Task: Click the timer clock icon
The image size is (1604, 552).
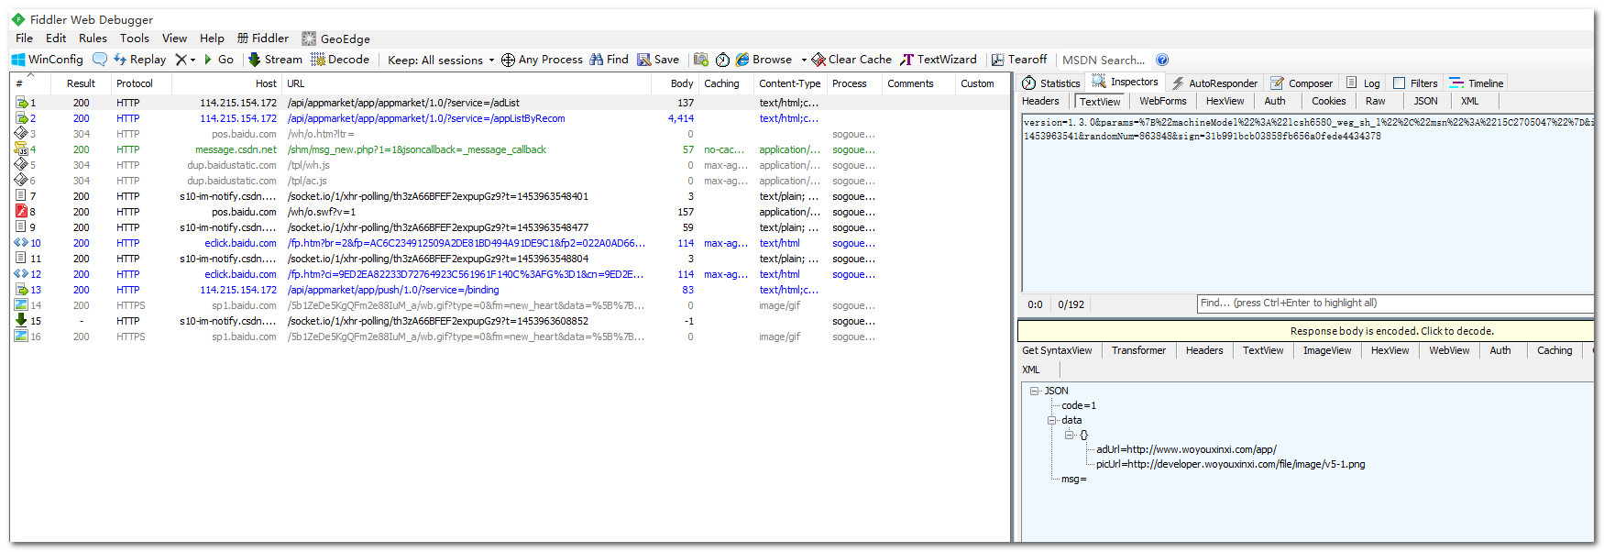Action: (722, 60)
